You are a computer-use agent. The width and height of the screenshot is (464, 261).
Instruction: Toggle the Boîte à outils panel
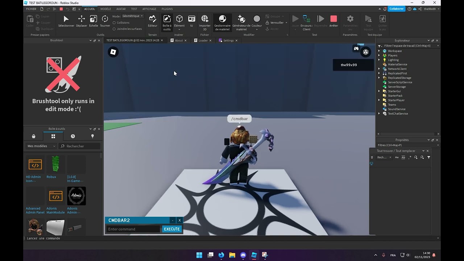click(x=167, y=22)
